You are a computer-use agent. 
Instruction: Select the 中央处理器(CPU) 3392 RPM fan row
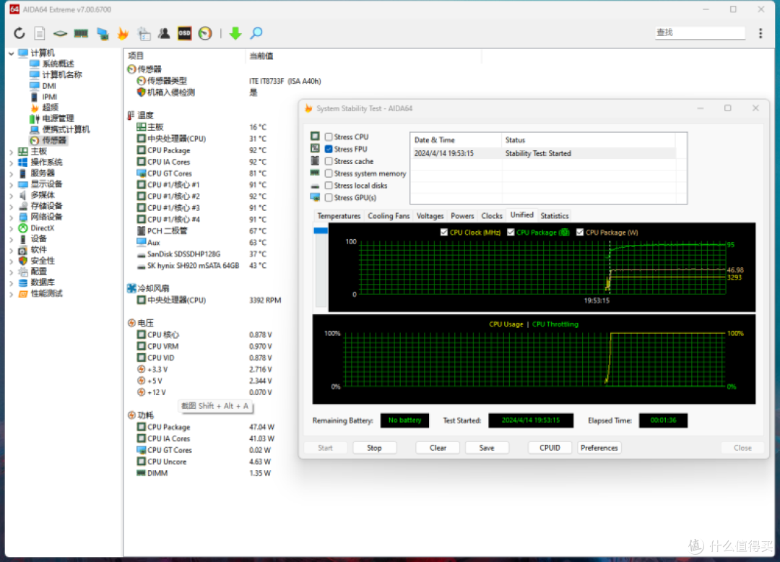(209, 301)
